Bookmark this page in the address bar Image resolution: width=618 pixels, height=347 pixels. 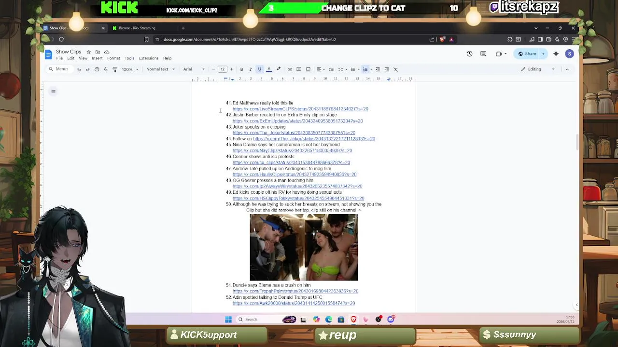pyautogui.click(x=146, y=40)
